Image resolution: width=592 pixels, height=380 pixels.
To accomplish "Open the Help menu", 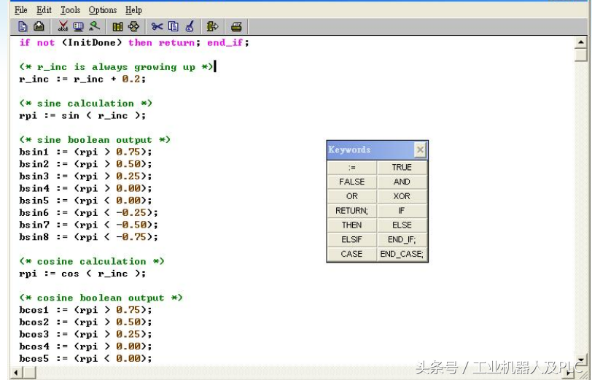I will click(133, 9).
